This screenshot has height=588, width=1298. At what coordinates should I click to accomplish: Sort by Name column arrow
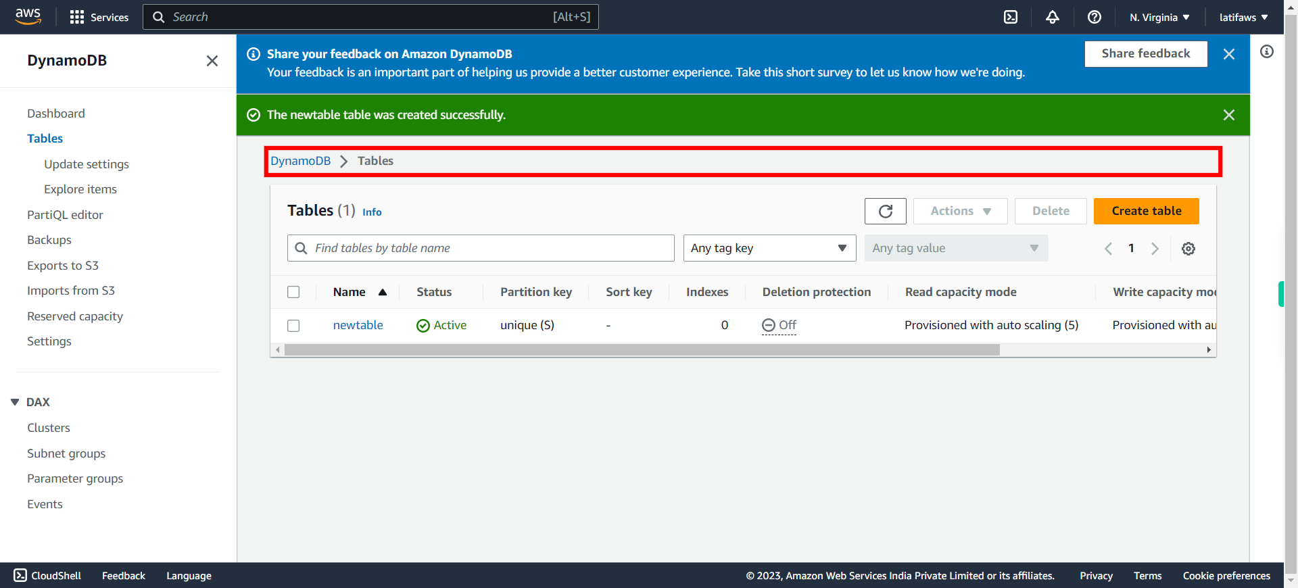[x=383, y=292]
